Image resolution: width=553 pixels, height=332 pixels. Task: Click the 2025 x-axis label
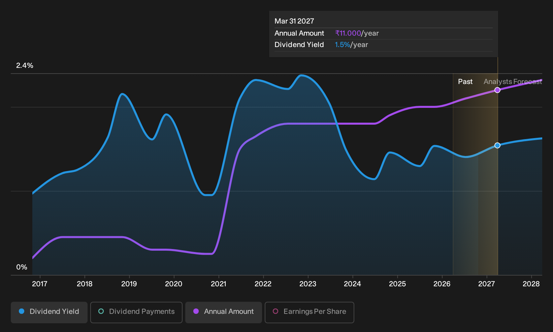397,284
